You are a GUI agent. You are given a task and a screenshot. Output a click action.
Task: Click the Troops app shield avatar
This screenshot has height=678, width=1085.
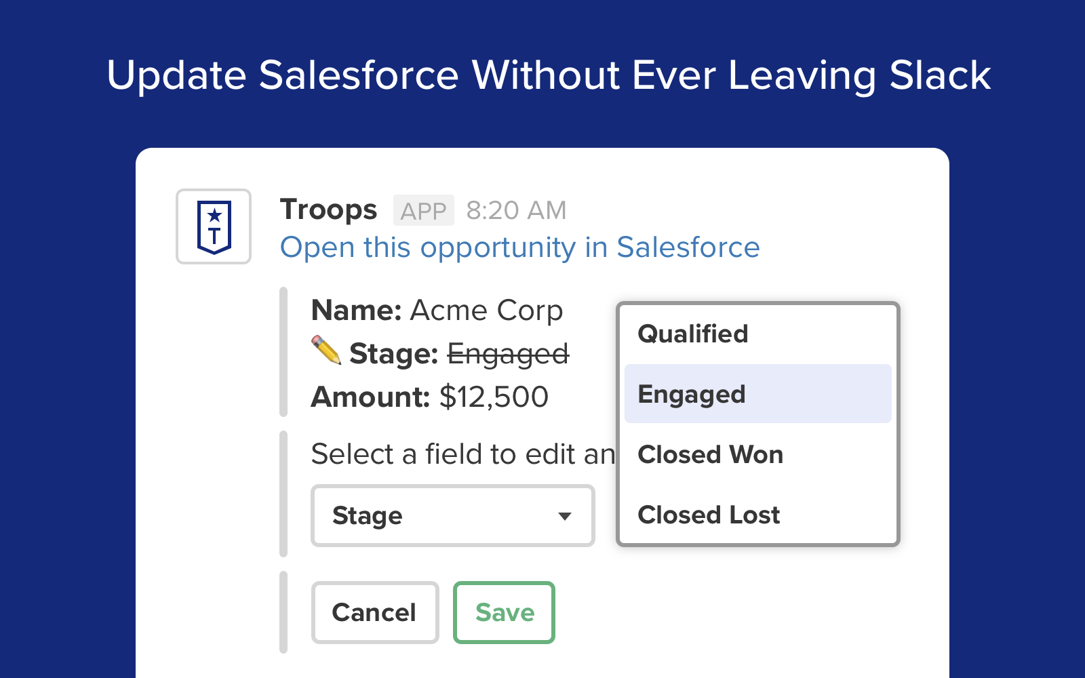[x=214, y=226]
